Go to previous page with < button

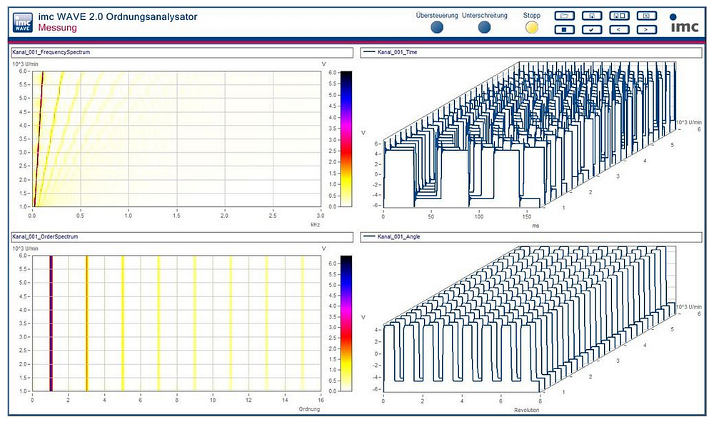tap(619, 30)
